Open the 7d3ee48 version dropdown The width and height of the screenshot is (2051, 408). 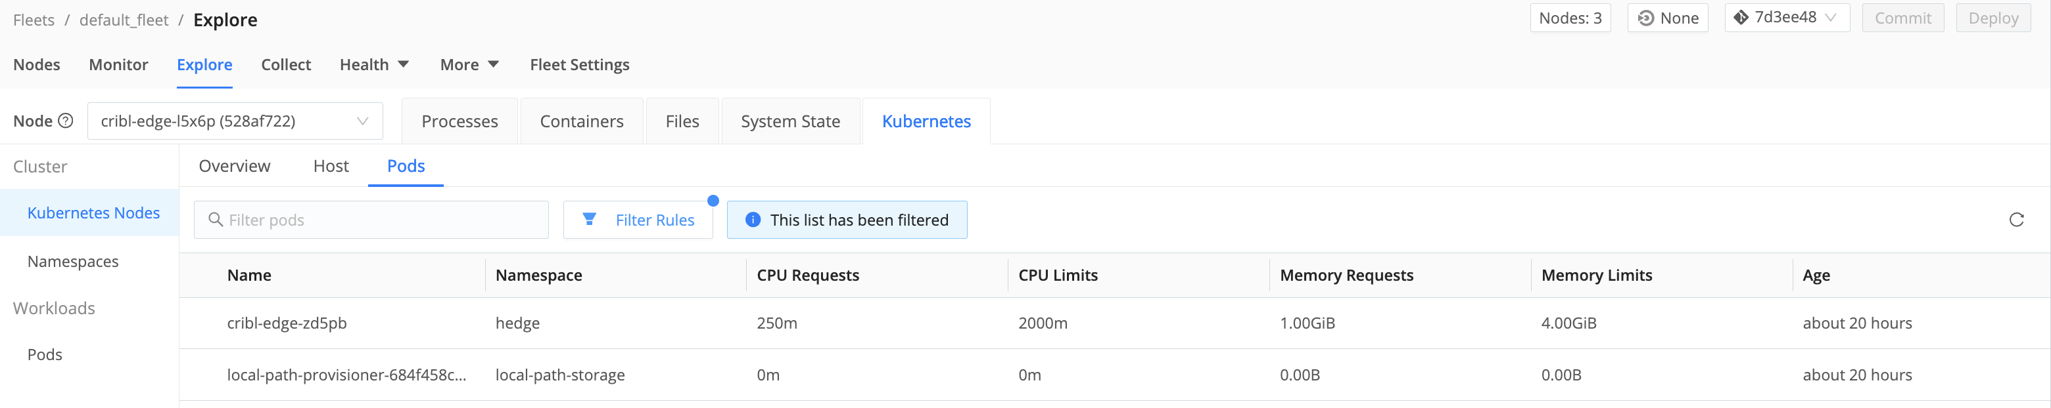point(1787,18)
